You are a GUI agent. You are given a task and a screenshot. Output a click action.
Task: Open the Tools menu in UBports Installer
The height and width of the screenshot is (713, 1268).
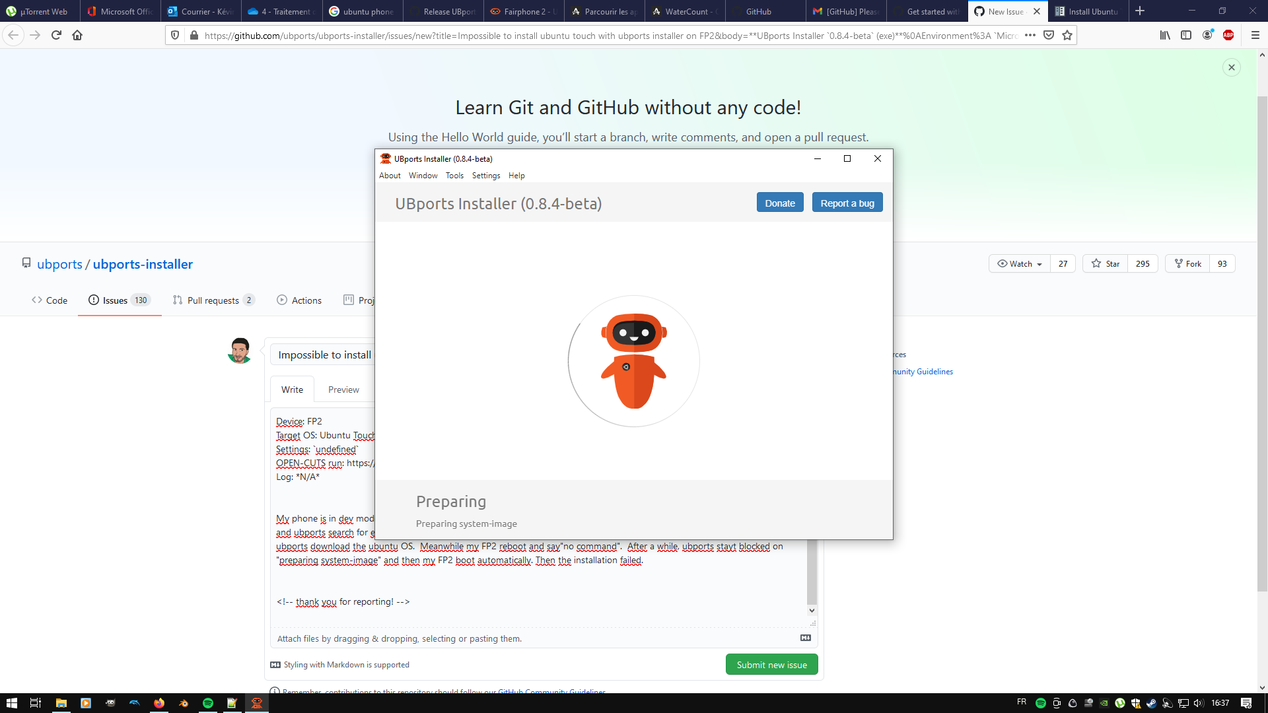coord(454,175)
